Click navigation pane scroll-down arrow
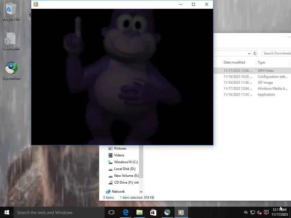Image resolution: width=291 pixels, height=218 pixels. coord(141,192)
